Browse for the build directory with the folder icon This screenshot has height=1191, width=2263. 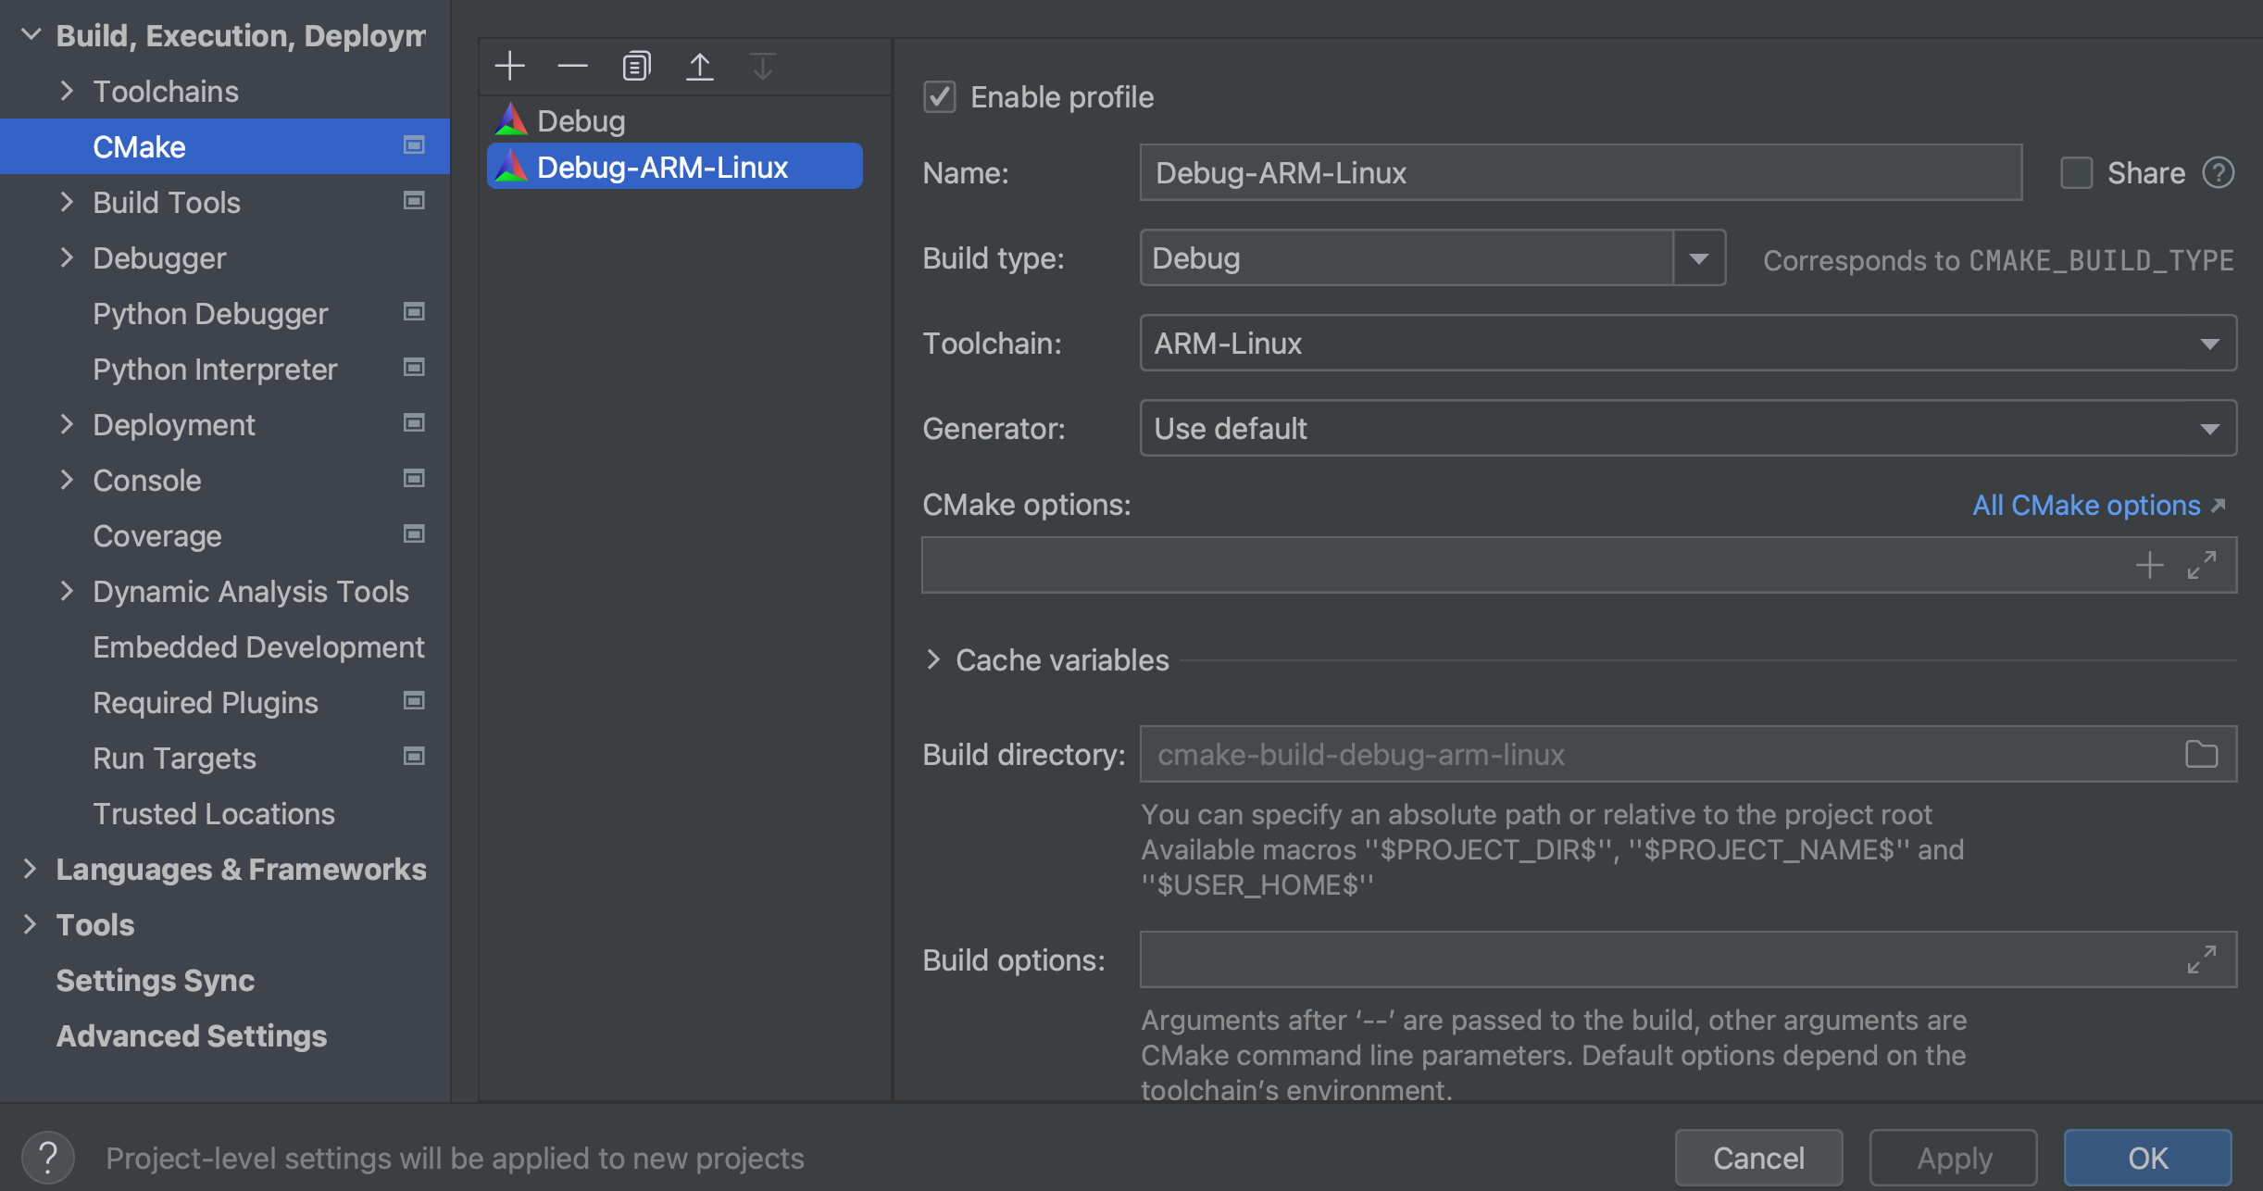(x=2201, y=754)
